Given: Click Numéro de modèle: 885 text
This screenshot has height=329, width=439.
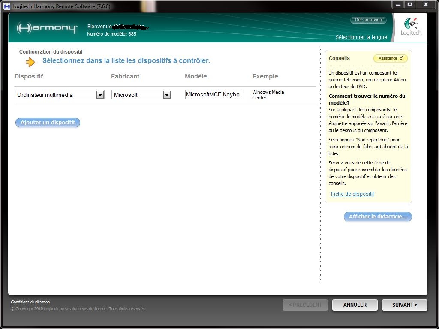Looking at the screenshot, I should coord(112,34).
